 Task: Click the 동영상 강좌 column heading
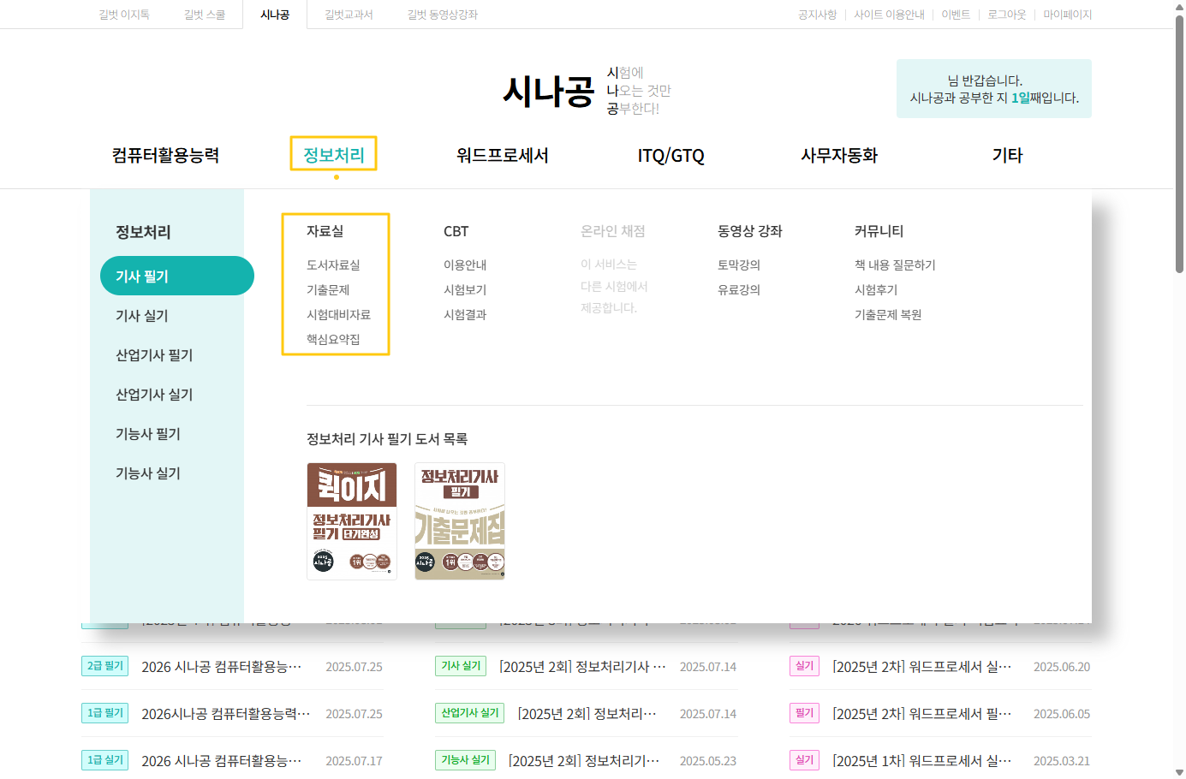750,231
